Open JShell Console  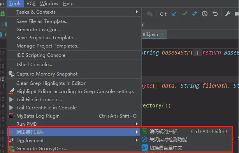[74, 65]
